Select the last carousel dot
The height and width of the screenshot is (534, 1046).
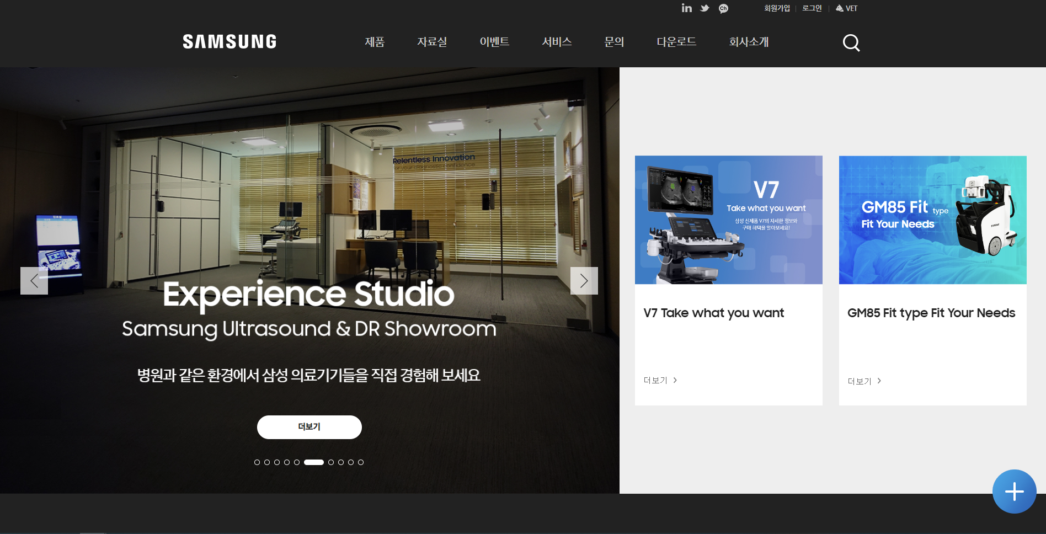tap(361, 462)
